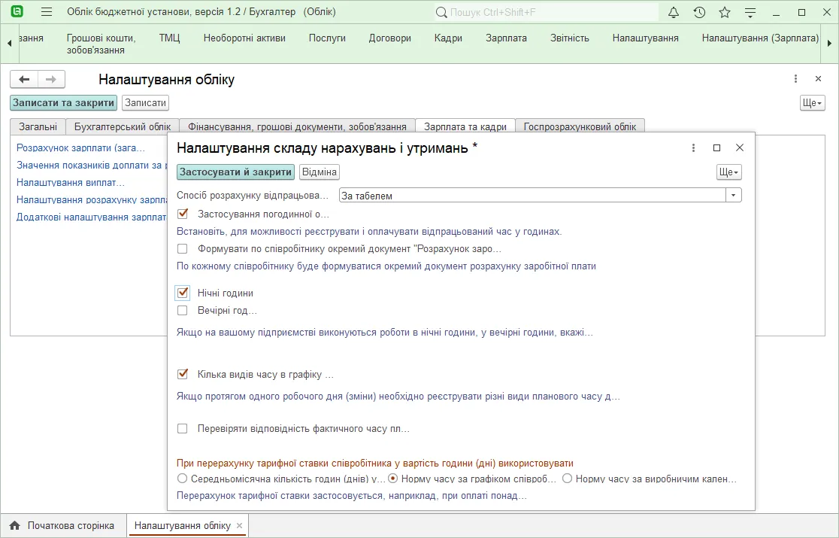Open Додаткові налаштування зарплат… link

click(x=92, y=217)
